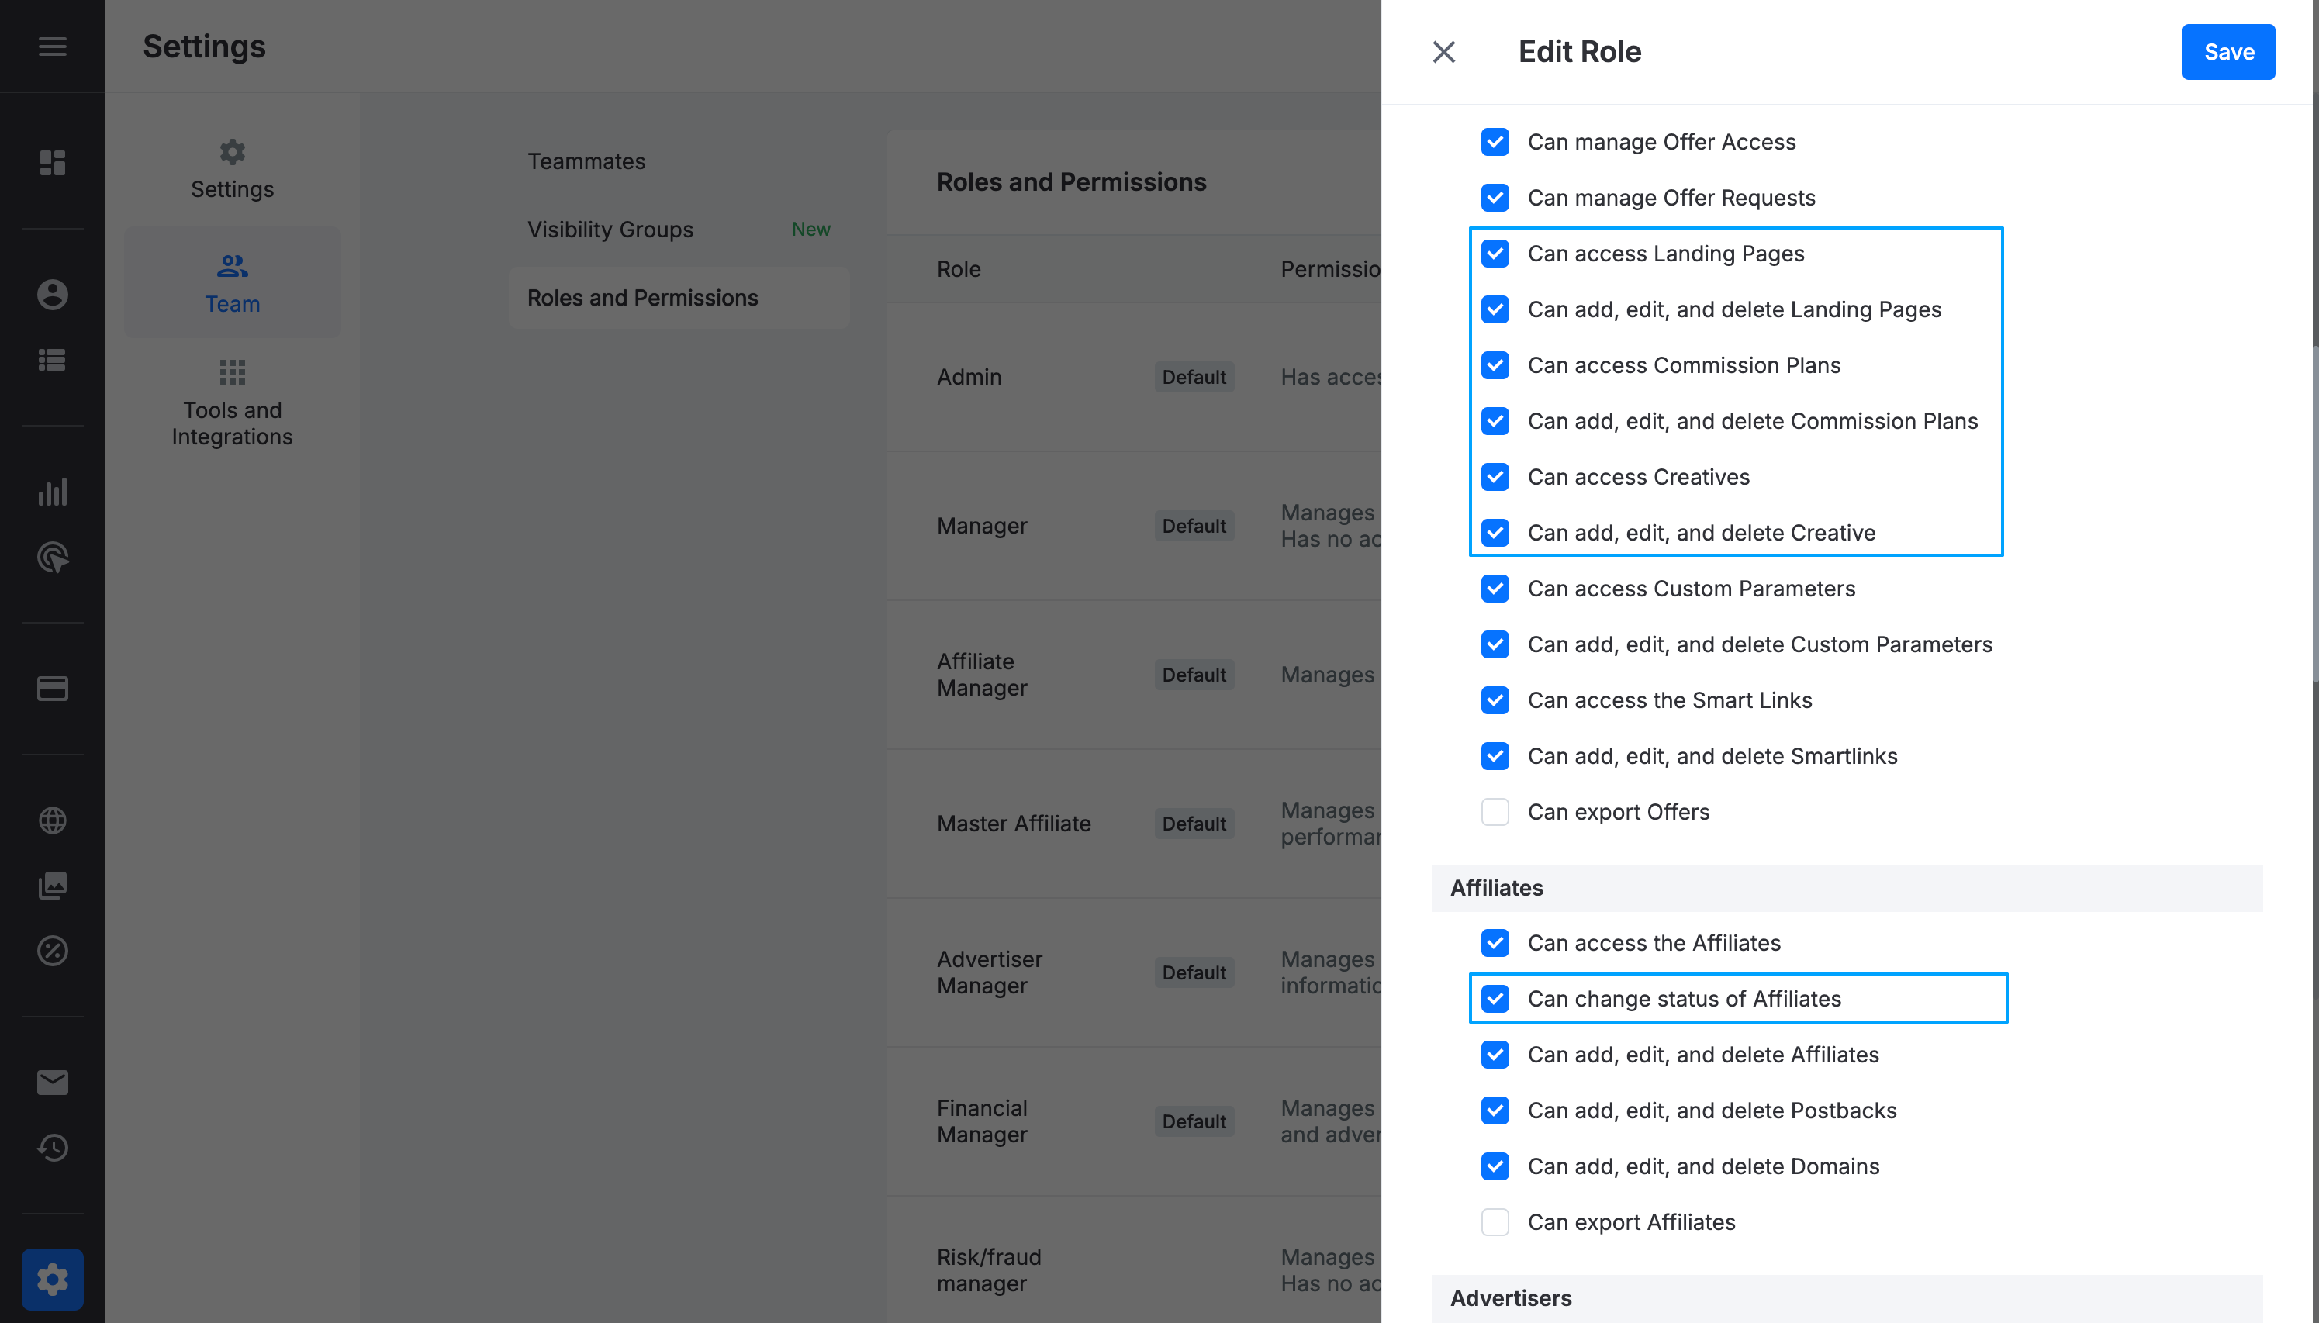Open the percent discount icon in sidebar
This screenshot has height=1323, width=2319.
tap(53, 951)
